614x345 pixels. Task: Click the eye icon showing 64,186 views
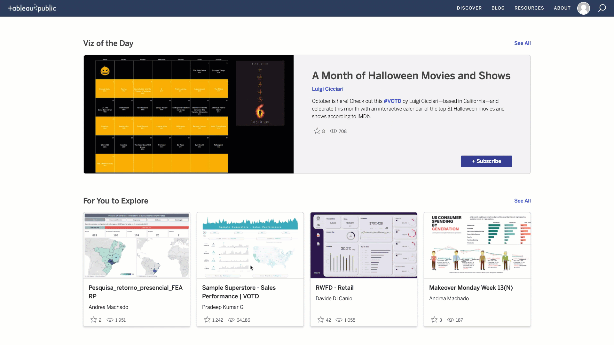coord(231,320)
